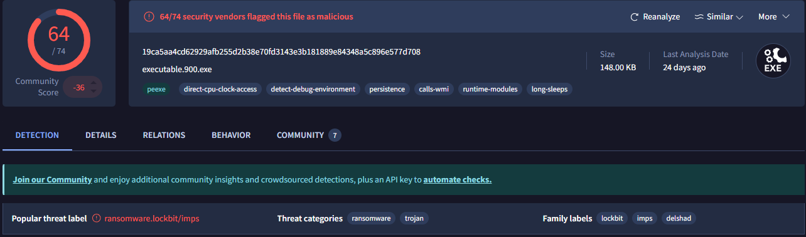Downvote the community score arrow
Image resolution: width=806 pixels, height=237 pixels.
click(94, 92)
